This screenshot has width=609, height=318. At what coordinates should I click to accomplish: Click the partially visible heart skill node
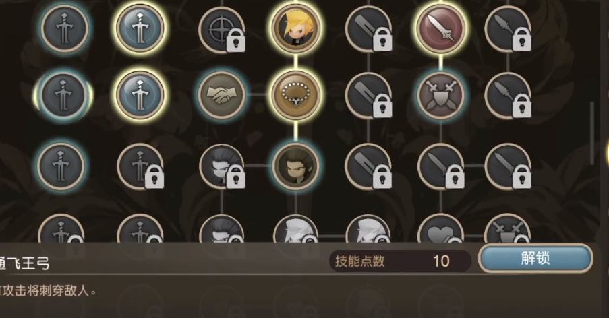441,229
